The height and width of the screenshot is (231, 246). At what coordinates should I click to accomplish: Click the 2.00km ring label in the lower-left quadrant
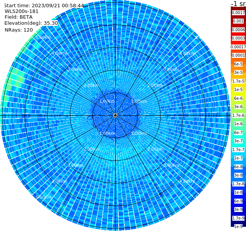pos(91,149)
